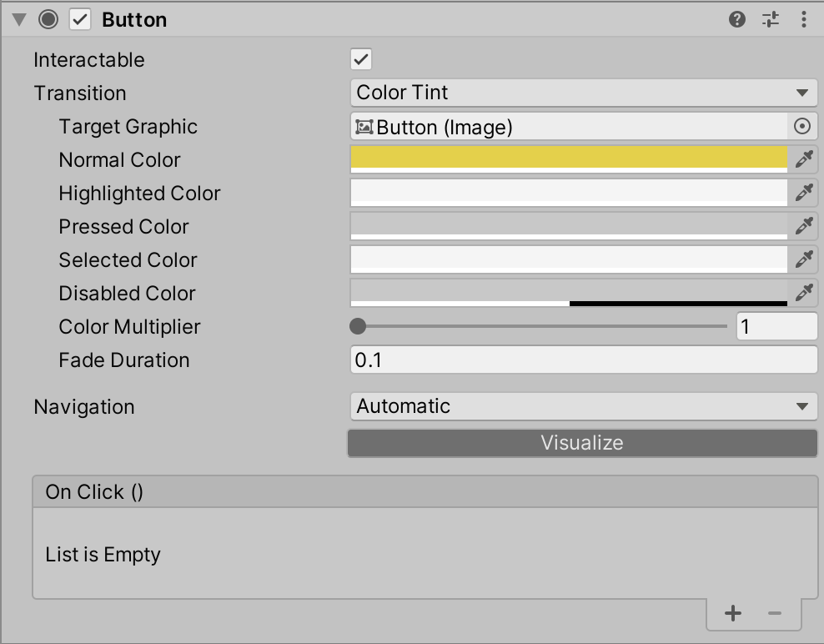Open the yellow Normal Color swatch
Viewport: 824px width, 644px height.
pos(569,158)
